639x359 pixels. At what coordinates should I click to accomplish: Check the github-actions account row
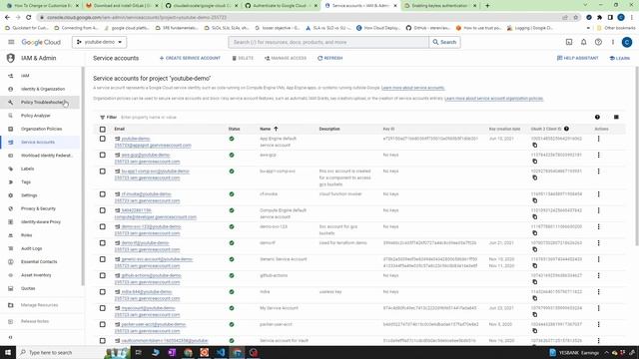click(102, 275)
